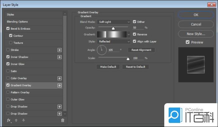Enable the Satin effect checkbox

[x=8, y=71]
